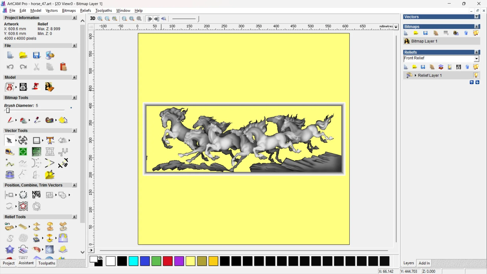The image size is (487, 274).
Task: Create a new bitmap layer in Bitmaps panel
Action: [406, 33]
